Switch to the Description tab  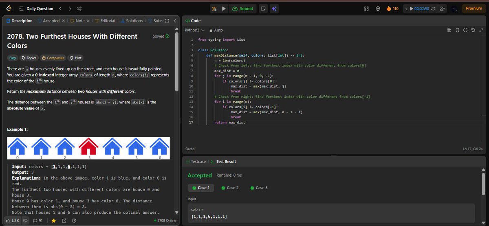coord(20,21)
